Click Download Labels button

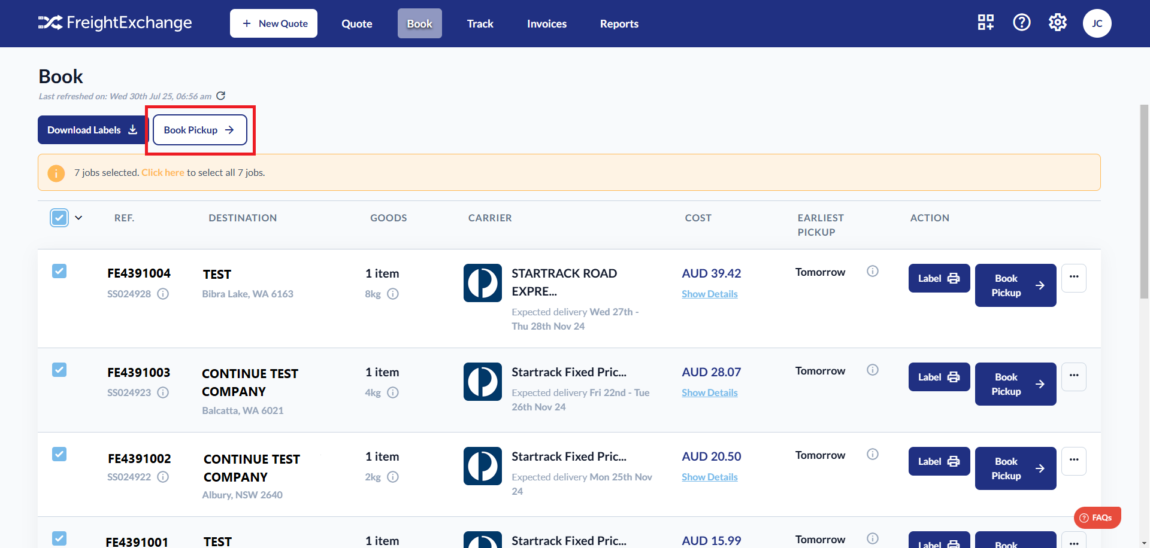[x=92, y=130]
